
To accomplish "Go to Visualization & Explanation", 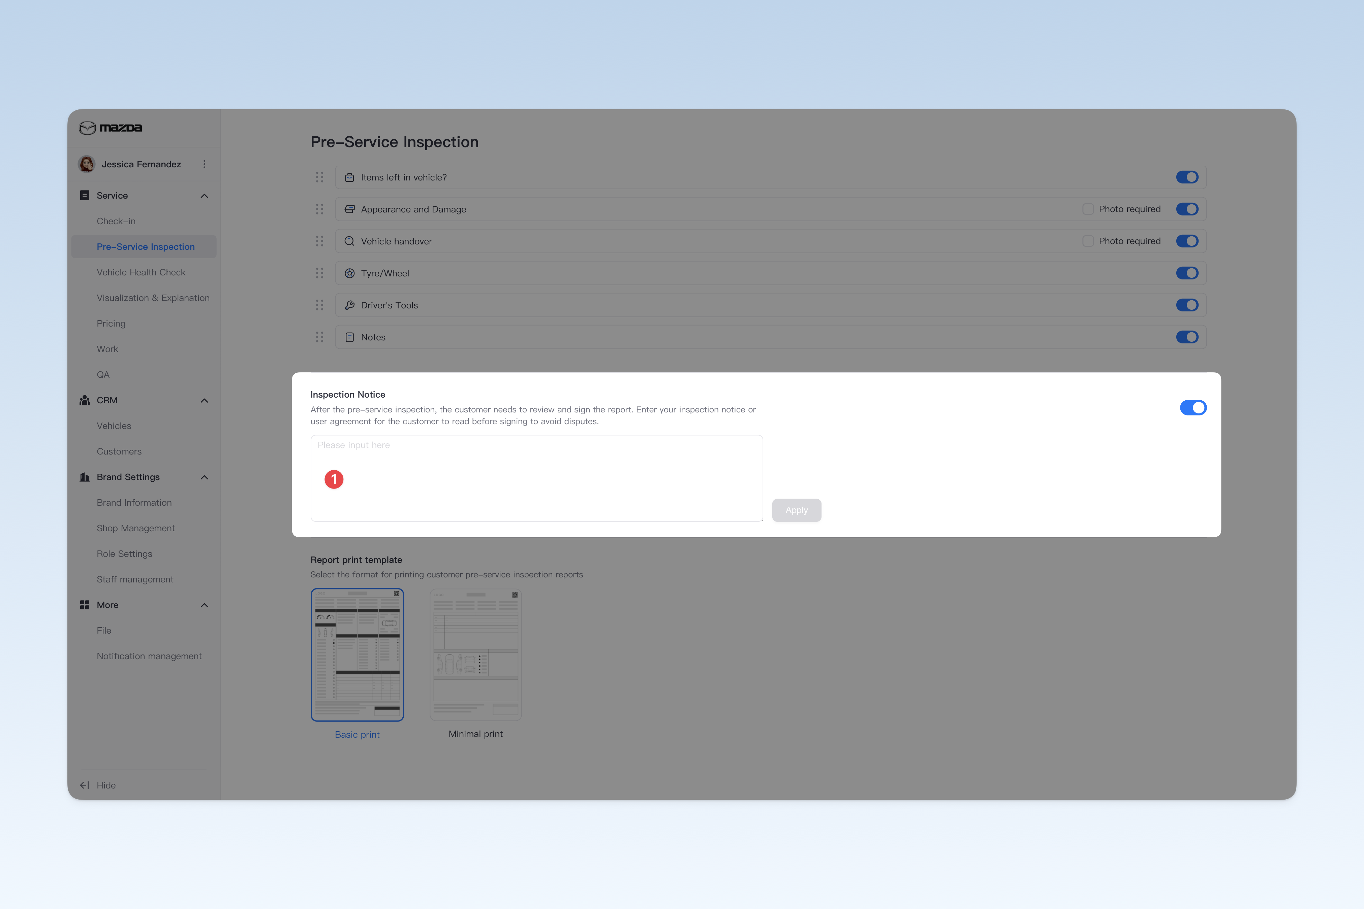I will [x=153, y=297].
